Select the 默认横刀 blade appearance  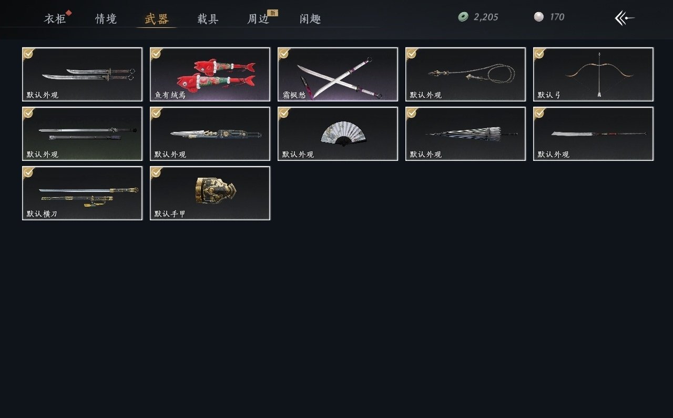coord(82,193)
